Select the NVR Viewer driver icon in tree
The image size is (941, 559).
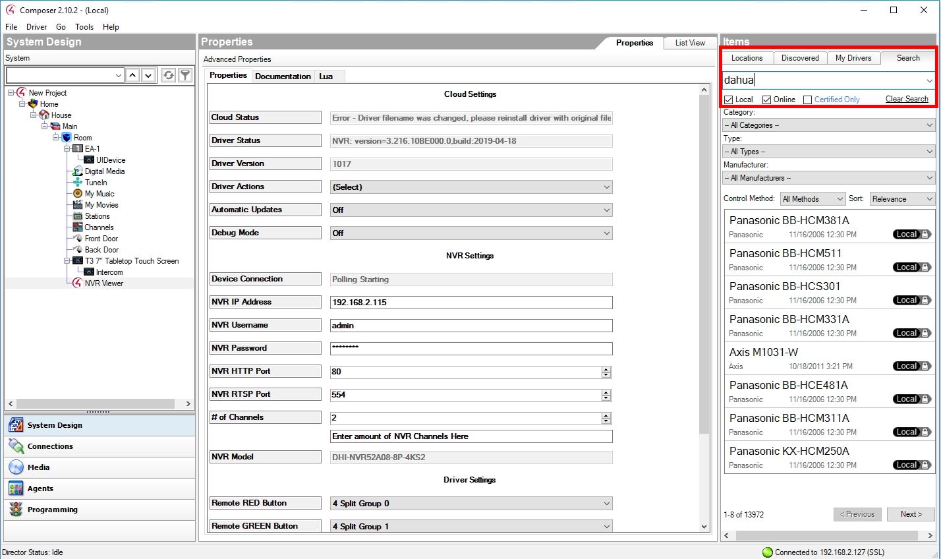pos(77,283)
